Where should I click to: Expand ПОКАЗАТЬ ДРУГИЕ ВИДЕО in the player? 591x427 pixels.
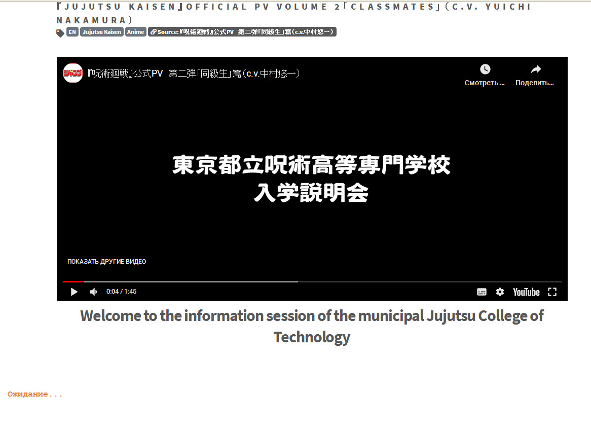coord(106,262)
